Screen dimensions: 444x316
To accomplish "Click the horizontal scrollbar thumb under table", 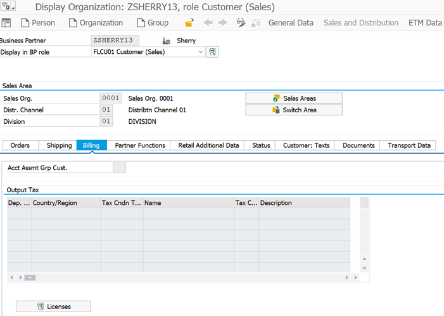I will (30, 277).
